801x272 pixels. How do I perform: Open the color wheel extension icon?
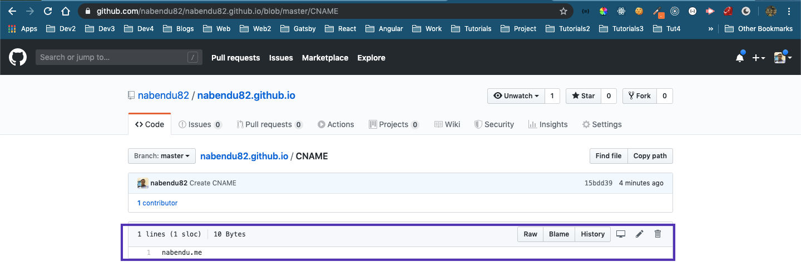pos(604,11)
